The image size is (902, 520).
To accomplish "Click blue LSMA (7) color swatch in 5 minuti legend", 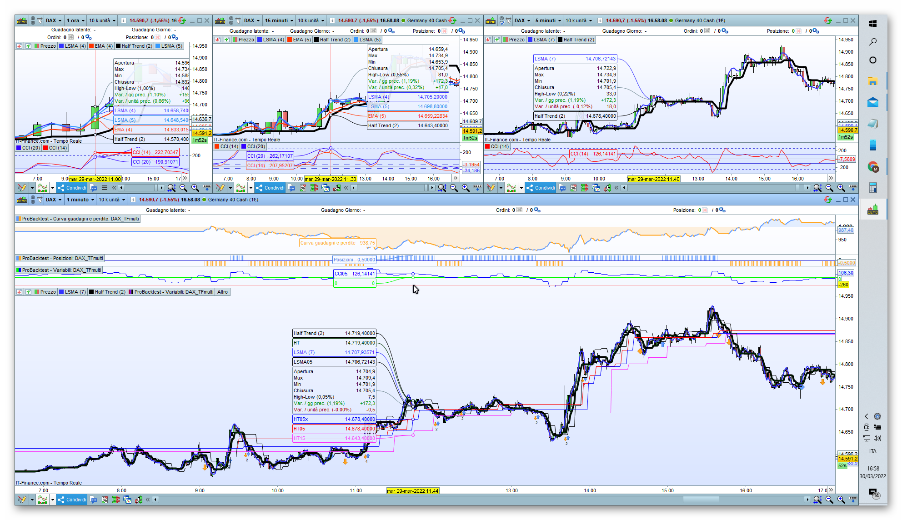I will (530, 40).
